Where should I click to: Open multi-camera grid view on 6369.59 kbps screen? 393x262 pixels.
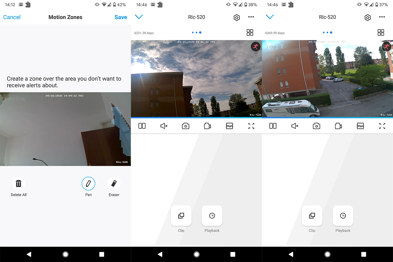tap(381, 33)
